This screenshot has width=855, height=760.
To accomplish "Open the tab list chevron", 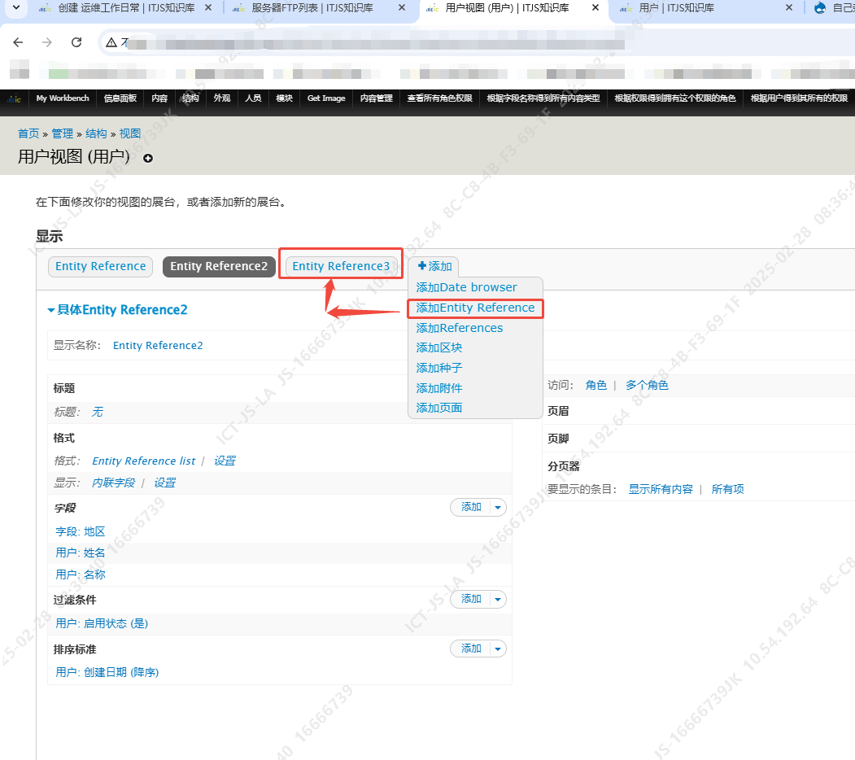I will (16, 7).
